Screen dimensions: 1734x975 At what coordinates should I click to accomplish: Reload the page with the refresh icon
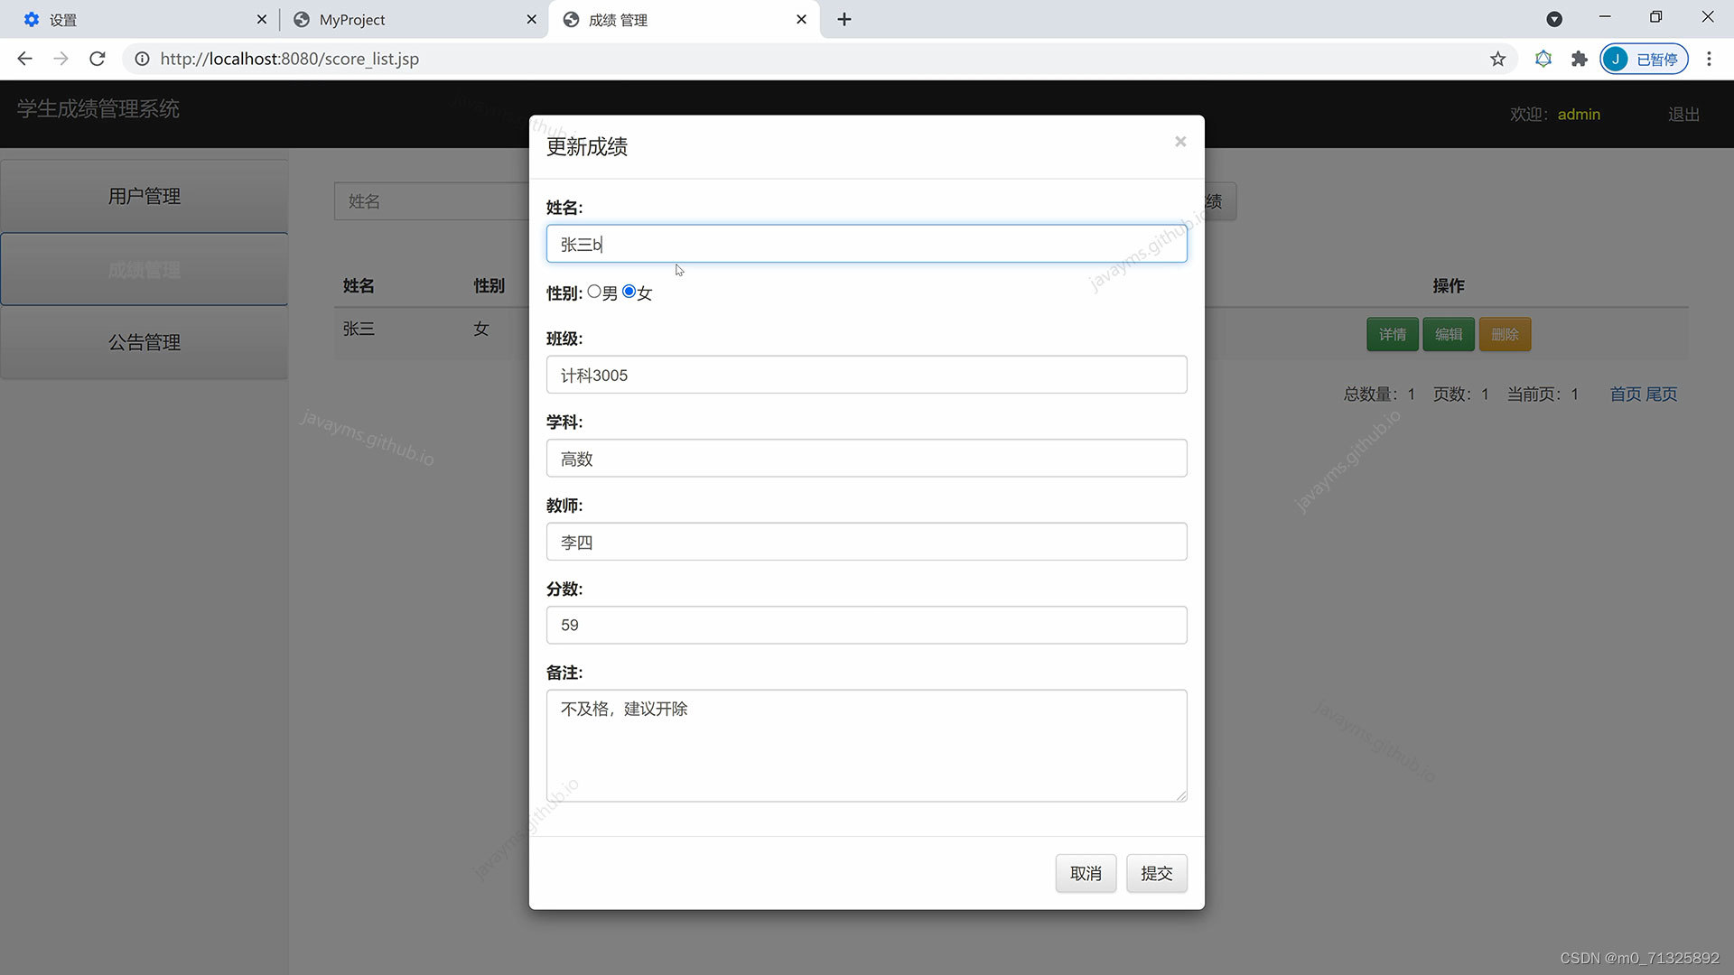point(98,59)
